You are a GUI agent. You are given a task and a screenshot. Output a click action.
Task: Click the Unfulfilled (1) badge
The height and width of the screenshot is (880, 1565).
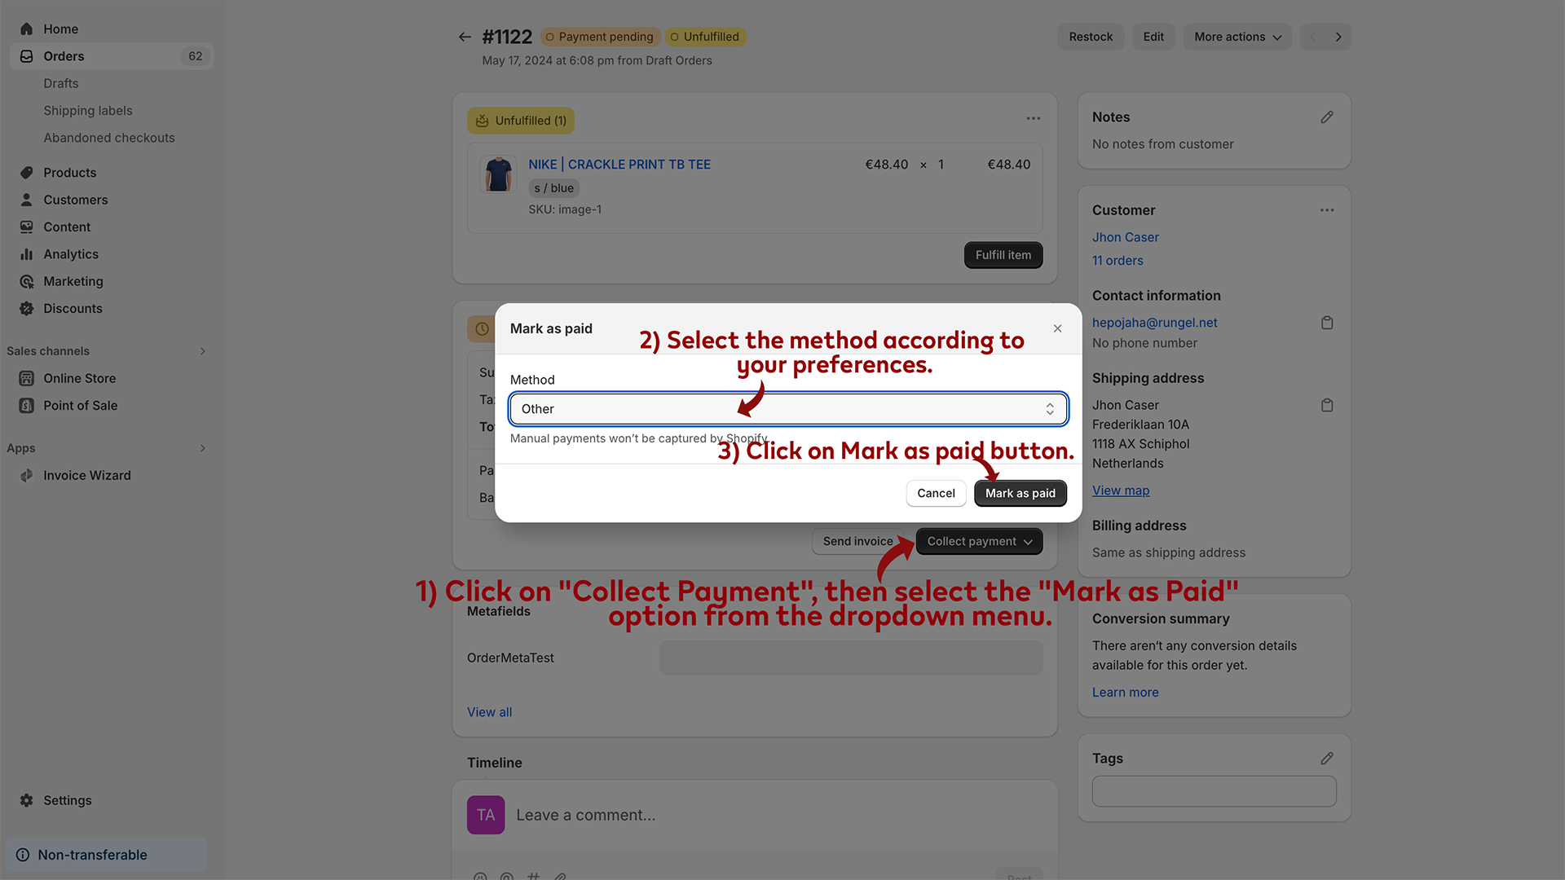(x=521, y=121)
